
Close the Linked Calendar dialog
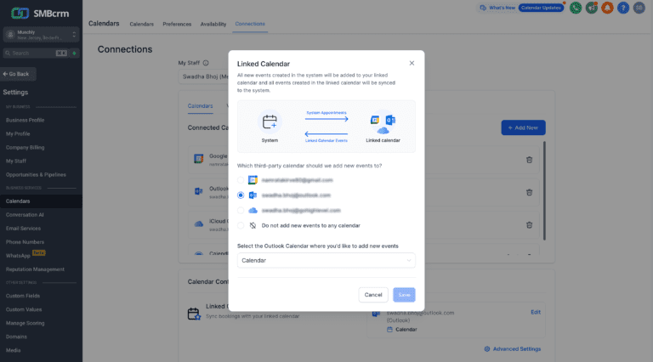[x=412, y=63]
